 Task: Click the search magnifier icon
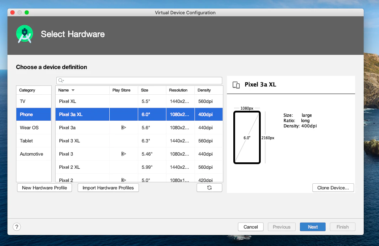tap(61, 80)
